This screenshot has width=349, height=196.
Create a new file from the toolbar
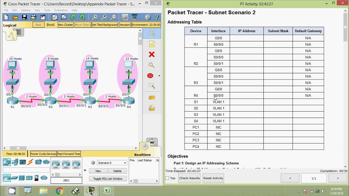6,17
